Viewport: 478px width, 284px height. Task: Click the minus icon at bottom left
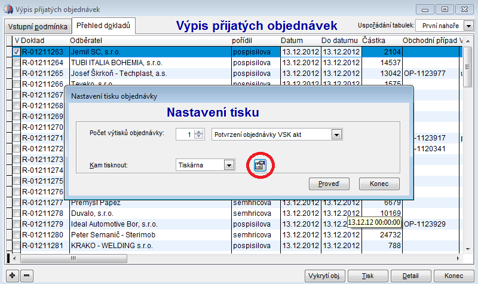(27, 276)
